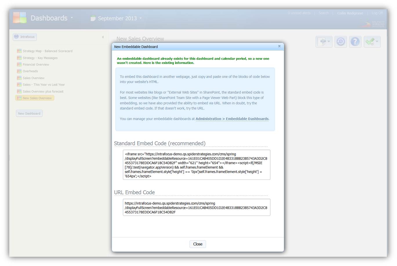Click icon next to Strategy - Key Messages

(19, 58)
